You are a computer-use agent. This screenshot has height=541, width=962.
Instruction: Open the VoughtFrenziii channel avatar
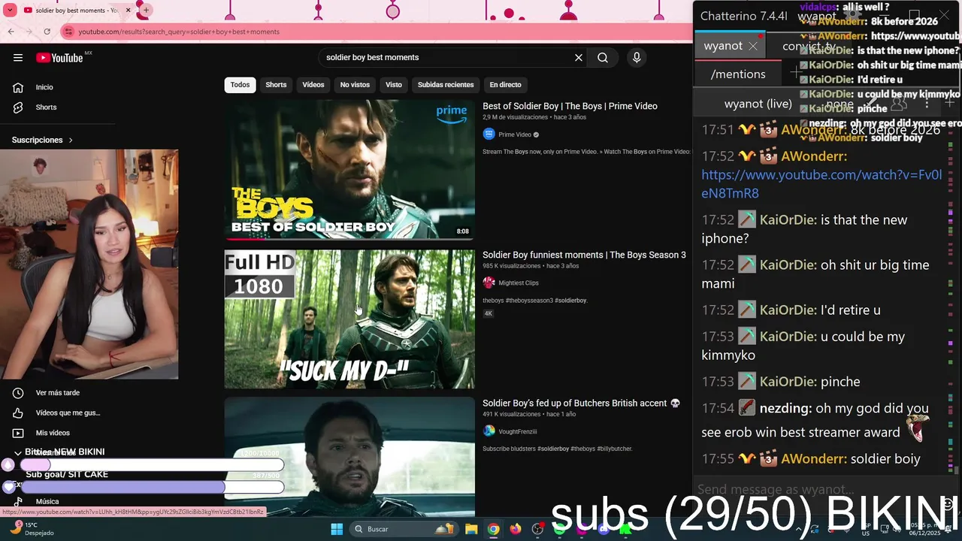(x=489, y=431)
